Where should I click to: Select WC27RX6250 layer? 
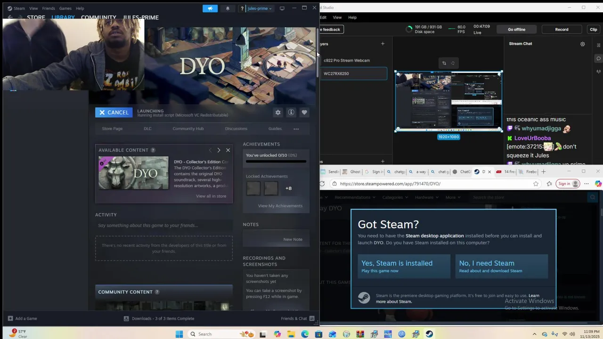(353, 73)
